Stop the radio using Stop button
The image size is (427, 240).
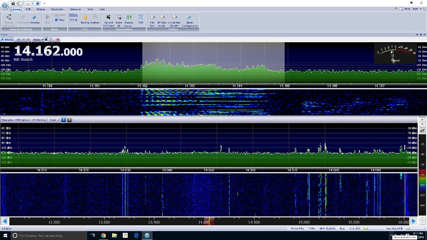[x=60, y=20]
